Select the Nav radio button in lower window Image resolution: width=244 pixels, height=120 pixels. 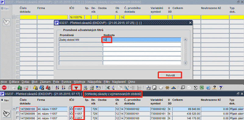2,100
